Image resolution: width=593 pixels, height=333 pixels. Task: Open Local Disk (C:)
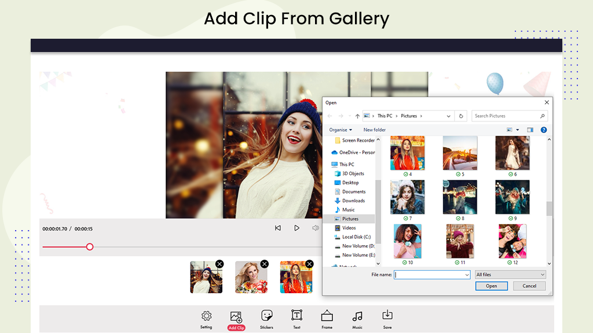352,237
